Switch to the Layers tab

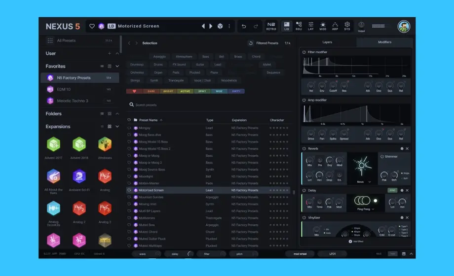(327, 42)
